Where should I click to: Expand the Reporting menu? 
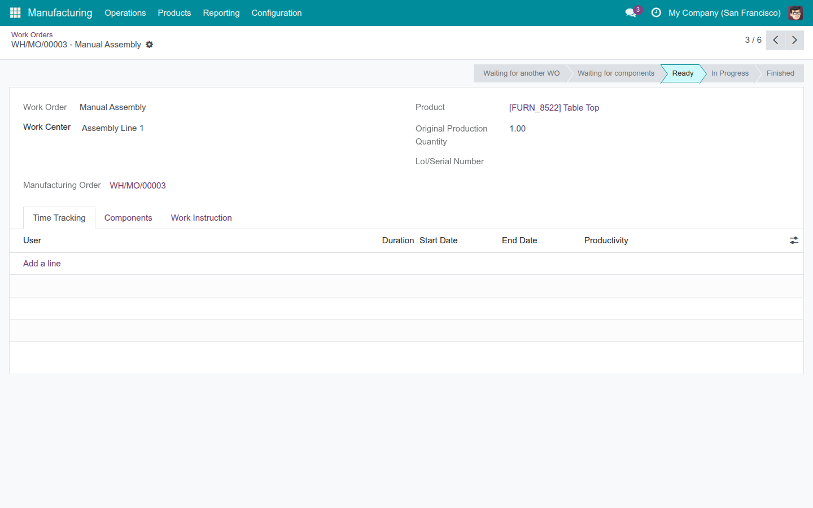pyautogui.click(x=221, y=13)
